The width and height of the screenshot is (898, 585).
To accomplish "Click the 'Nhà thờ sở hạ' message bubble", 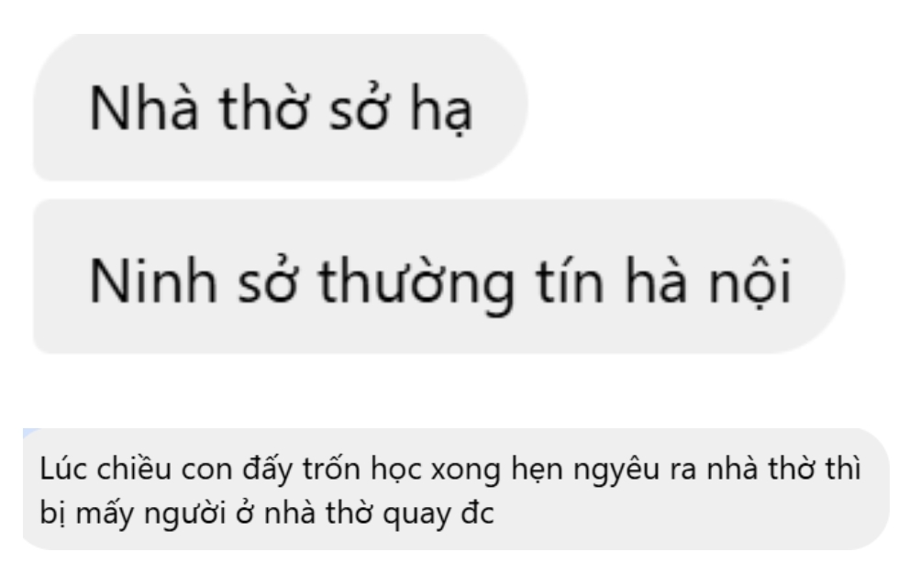I will pos(280,107).
